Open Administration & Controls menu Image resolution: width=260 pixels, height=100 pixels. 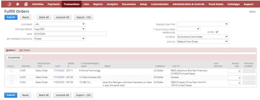click(189, 4)
